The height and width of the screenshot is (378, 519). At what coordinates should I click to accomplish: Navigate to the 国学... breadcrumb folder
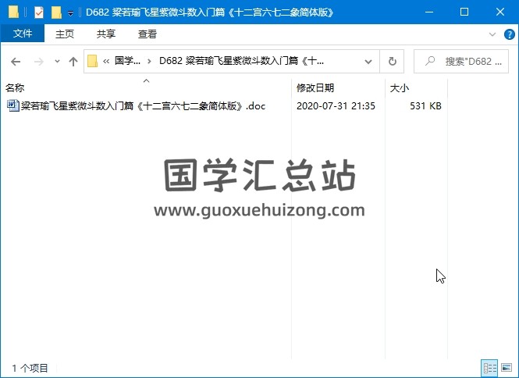(128, 61)
